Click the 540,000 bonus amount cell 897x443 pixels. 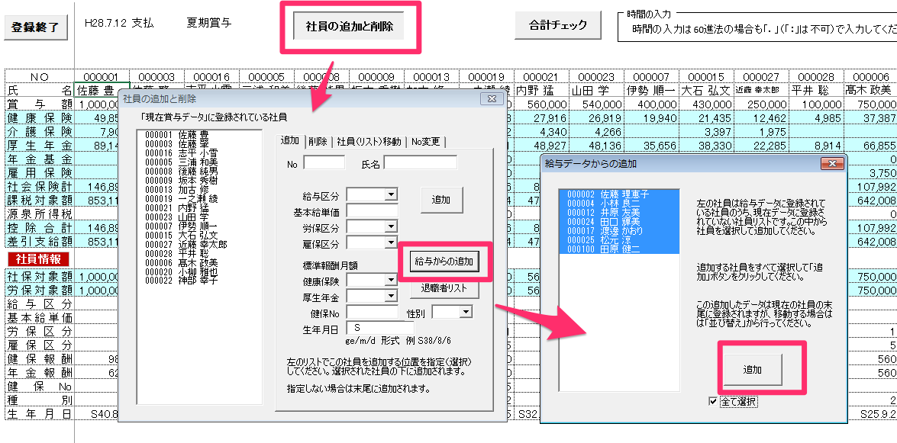click(597, 104)
